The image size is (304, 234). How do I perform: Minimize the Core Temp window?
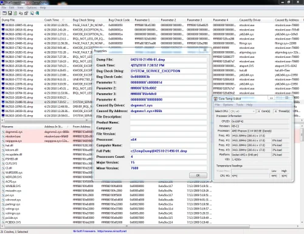pyautogui.click(x=271, y=98)
